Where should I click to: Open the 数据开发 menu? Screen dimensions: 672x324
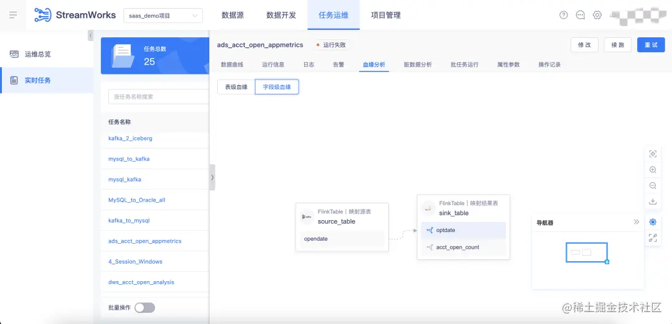(x=281, y=15)
